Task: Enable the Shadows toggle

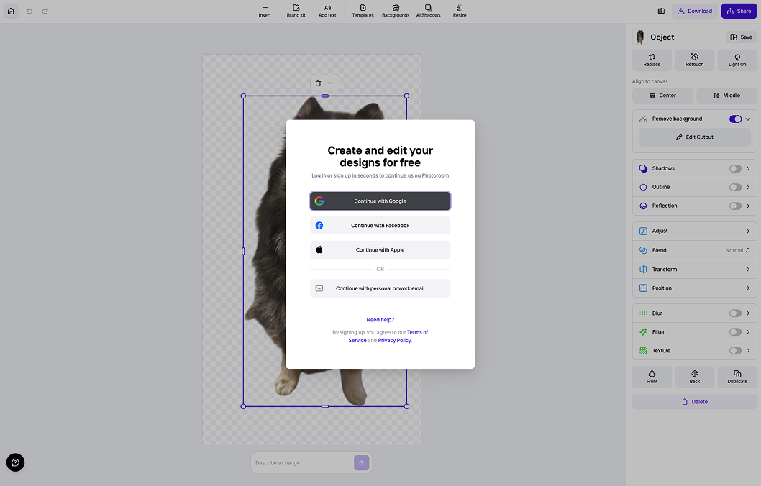Action: click(x=735, y=168)
